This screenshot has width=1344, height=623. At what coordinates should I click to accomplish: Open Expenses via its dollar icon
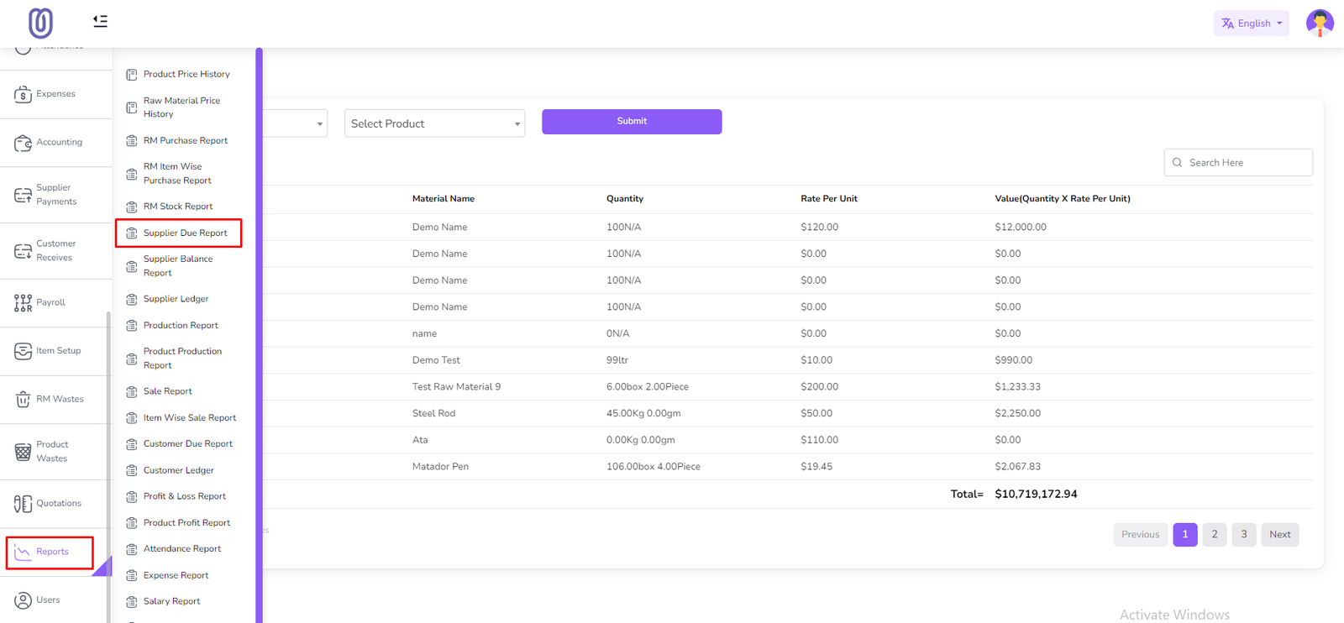tap(23, 95)
